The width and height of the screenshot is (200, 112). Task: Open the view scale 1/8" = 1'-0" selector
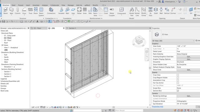35,107
